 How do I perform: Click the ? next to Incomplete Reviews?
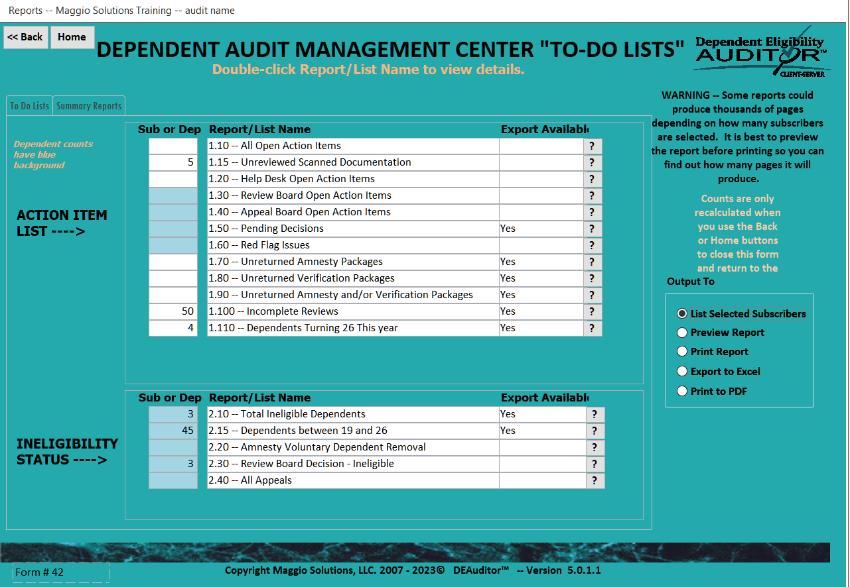[593, 312]
